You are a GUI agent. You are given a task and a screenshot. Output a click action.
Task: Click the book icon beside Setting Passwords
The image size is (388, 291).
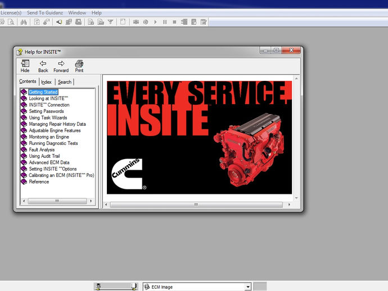tap(24, 111)
